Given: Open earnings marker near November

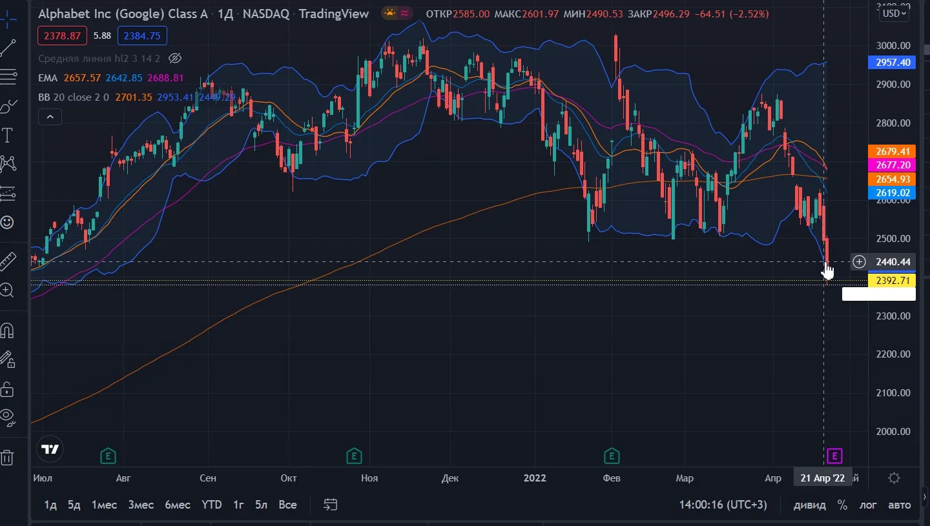Looking at the screenshot, I should coord(353,456).
